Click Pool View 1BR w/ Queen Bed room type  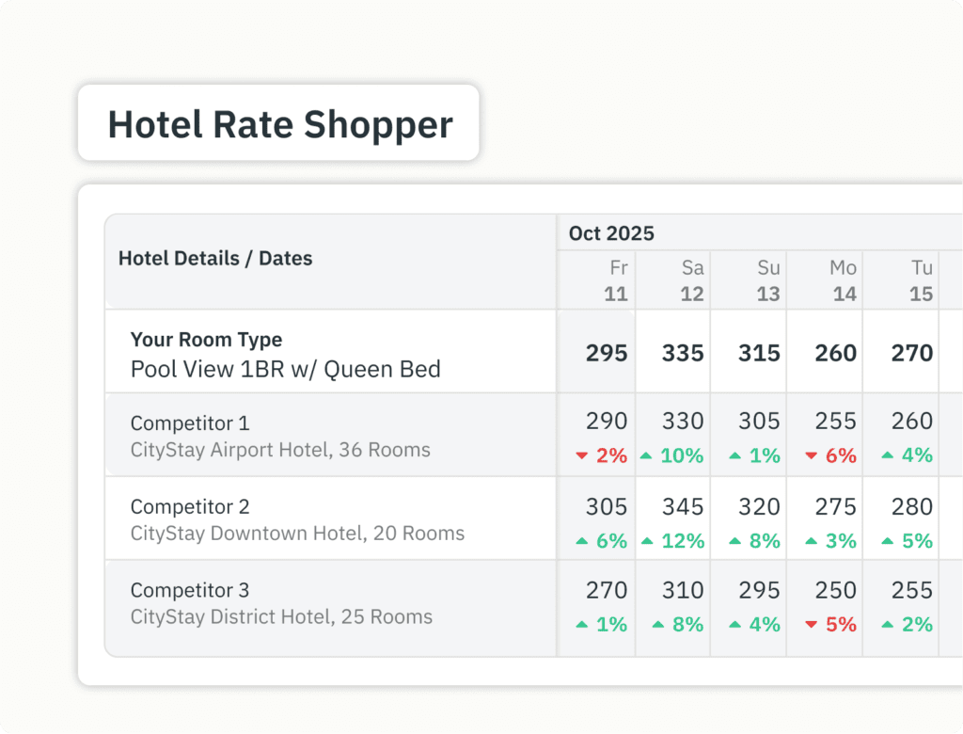(285, 368)
